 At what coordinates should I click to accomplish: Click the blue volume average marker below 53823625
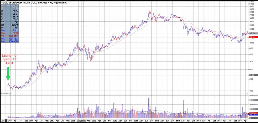coord(253,115)
